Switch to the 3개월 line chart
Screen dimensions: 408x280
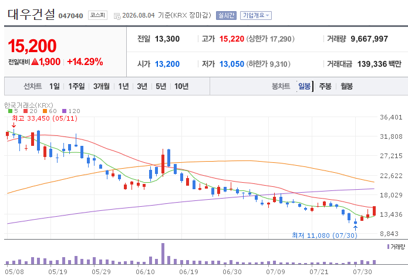[101, 86]
